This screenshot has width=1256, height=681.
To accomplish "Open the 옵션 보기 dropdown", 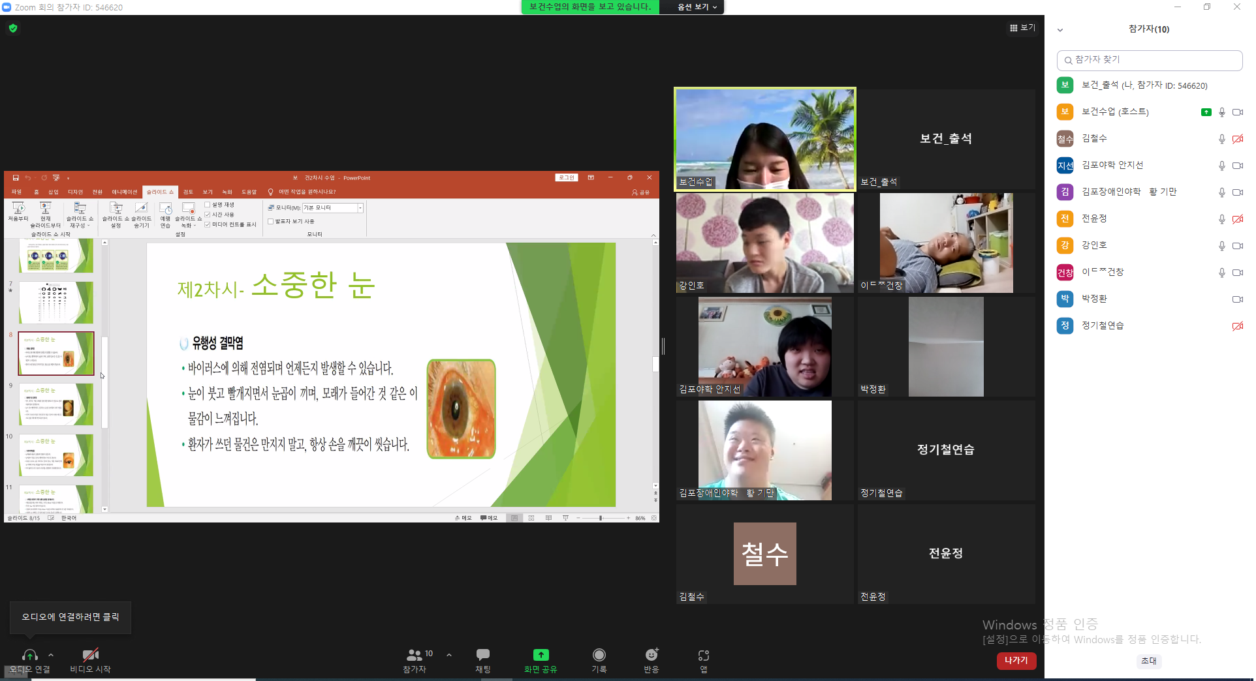I will [697, 7].
